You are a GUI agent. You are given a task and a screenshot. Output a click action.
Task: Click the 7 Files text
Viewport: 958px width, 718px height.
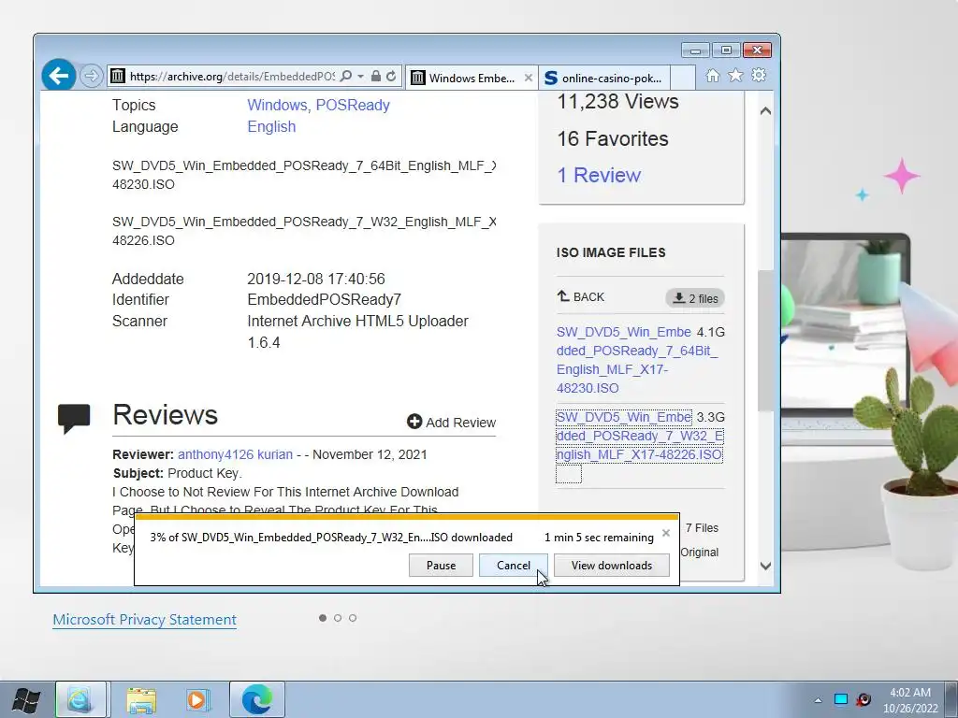[x=702, y=528]
